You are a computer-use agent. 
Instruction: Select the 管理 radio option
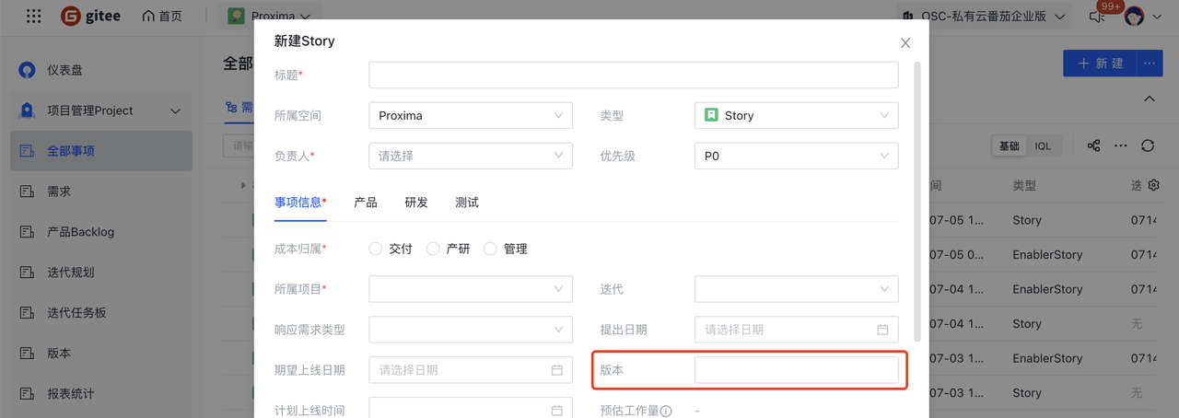tap(490, 249)
